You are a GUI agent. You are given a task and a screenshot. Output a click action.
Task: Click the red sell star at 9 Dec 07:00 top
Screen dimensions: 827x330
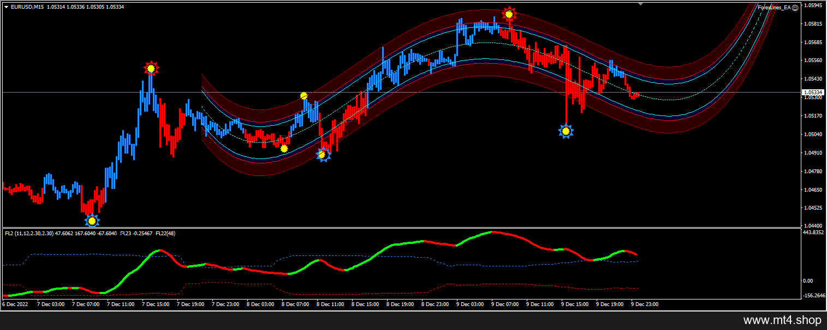tap(509, 14)
